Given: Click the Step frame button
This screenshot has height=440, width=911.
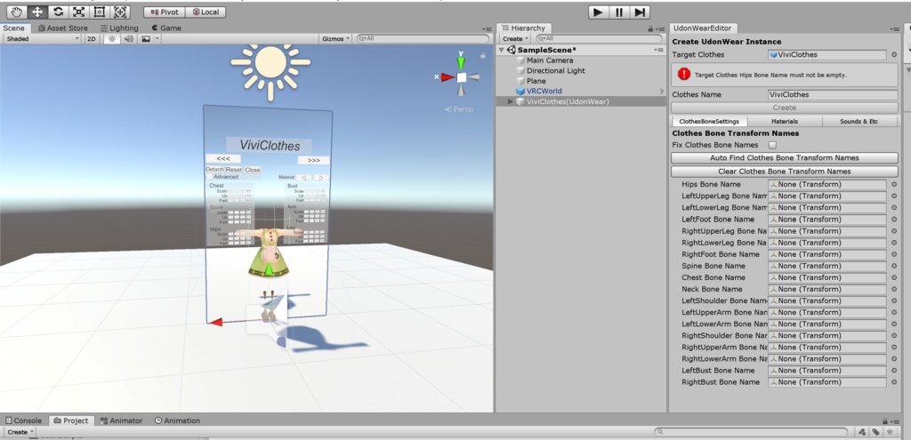Looking at the screenshot, I should (639, 12).
